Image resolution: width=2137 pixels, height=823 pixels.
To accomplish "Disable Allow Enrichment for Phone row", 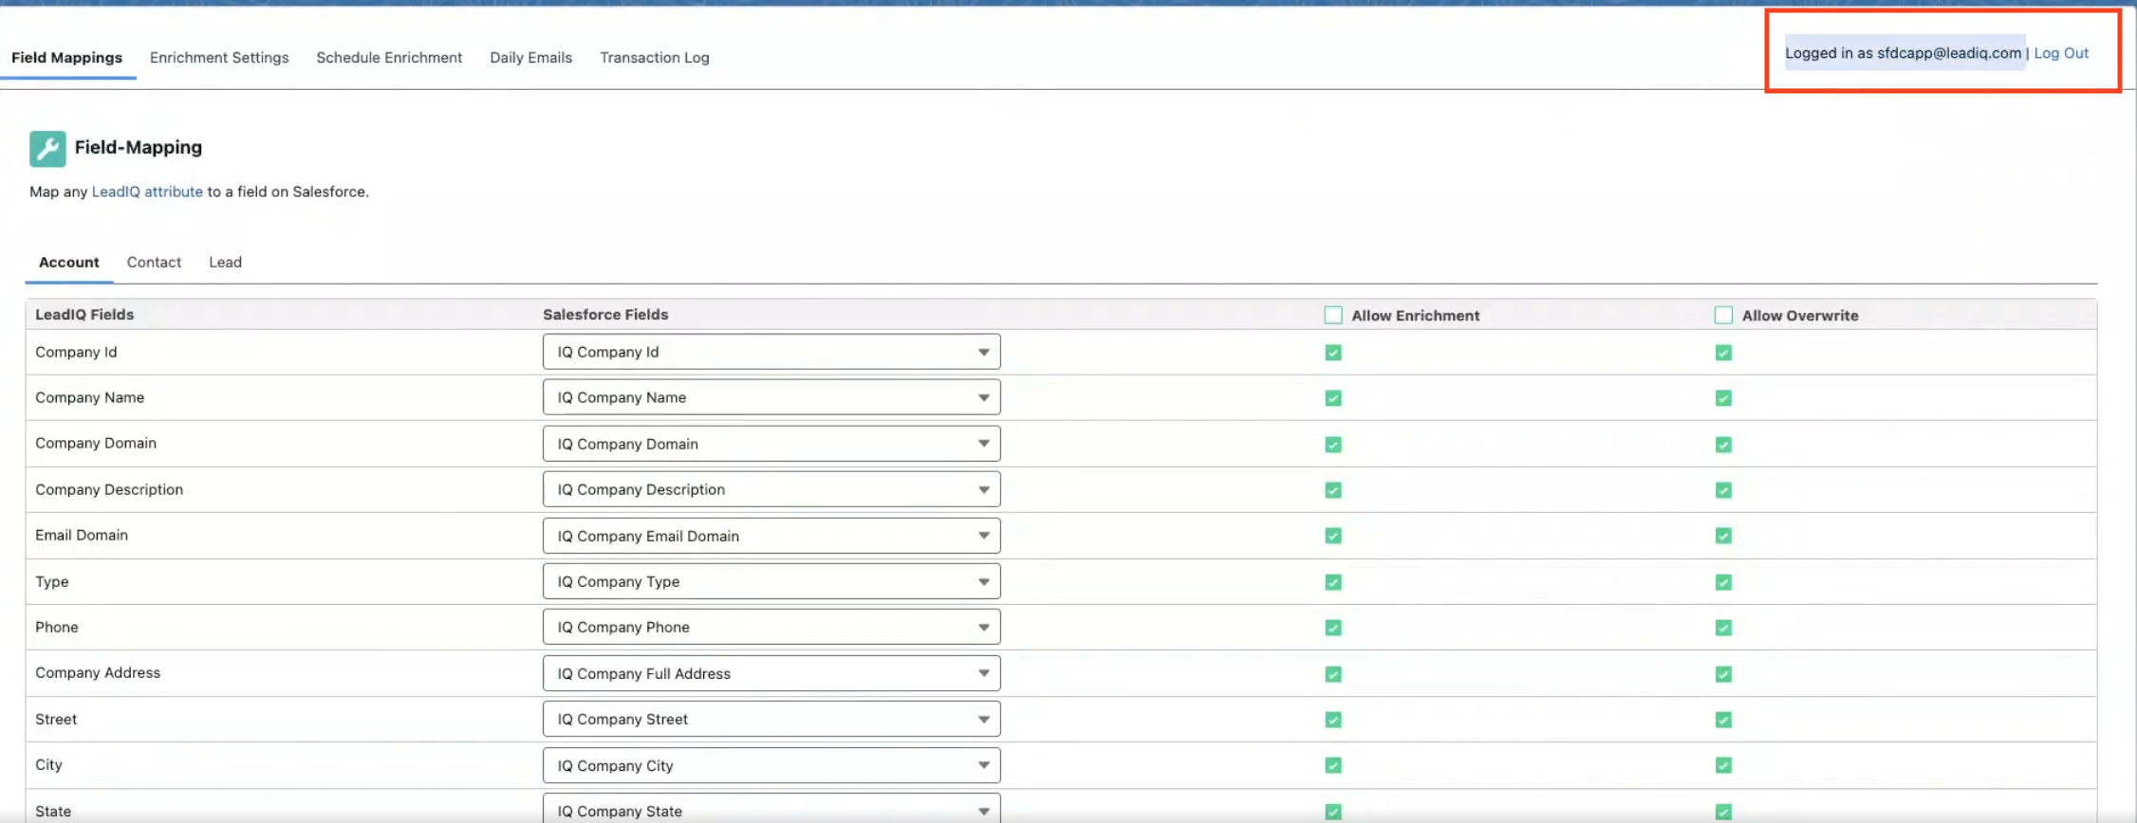I will (x=1333, y=628).
